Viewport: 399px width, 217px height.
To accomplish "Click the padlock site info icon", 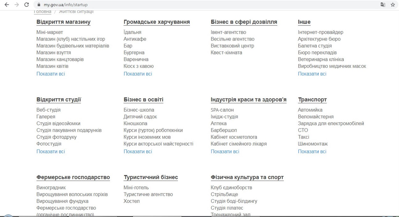I will pyautogui.click(x=39, y=5).
